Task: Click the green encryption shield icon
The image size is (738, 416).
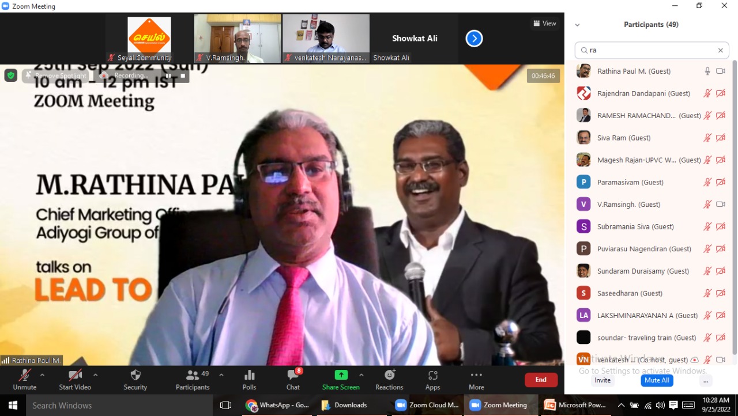Action: (x=11, y=75)
